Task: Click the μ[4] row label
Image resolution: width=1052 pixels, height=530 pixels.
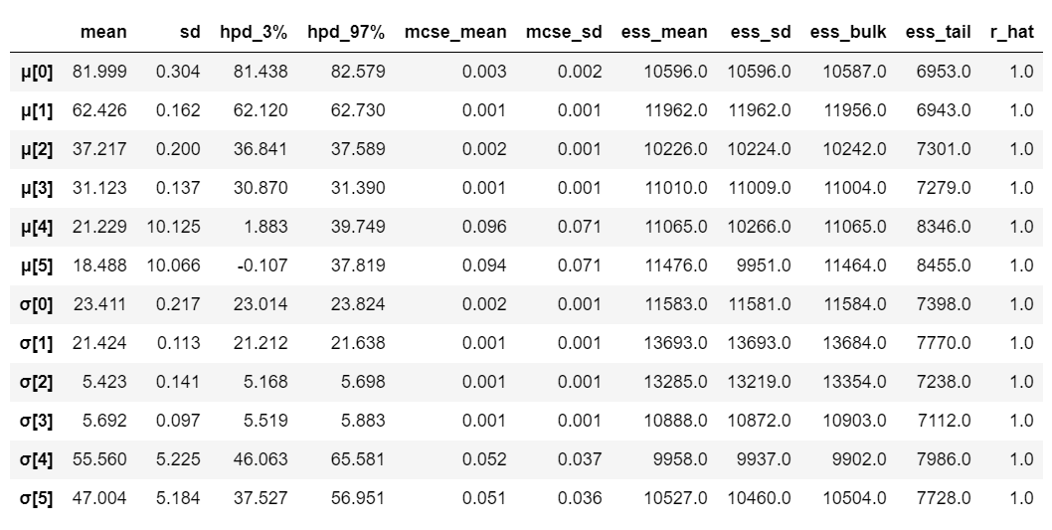Action: [36, 227]
